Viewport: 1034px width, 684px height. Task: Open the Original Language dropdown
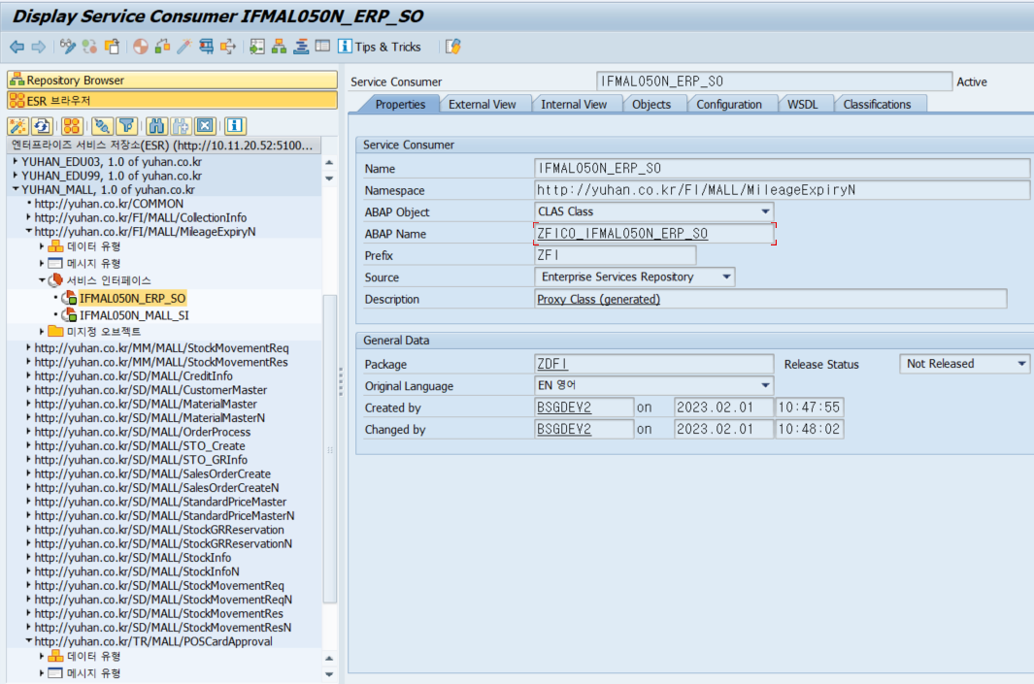tap(765, 385)
